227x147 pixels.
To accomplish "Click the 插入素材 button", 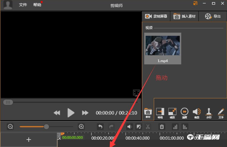I will tap(184, 16).
